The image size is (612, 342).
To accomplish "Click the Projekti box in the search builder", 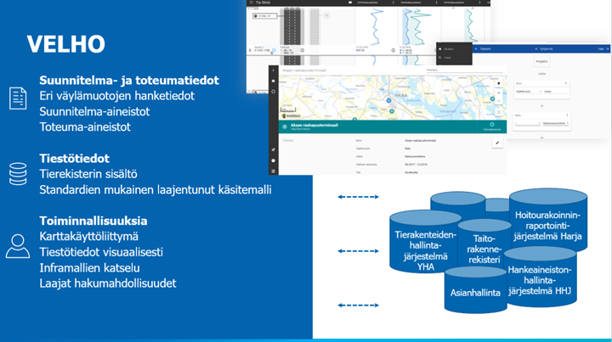I will 541,61.
